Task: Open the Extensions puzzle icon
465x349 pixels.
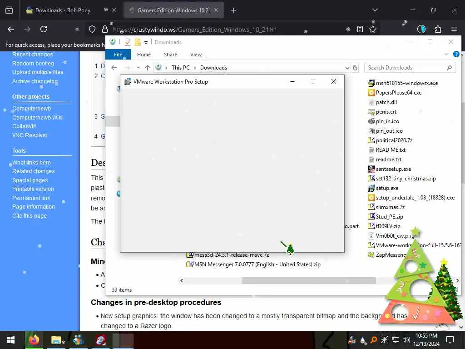Action: 438,29
